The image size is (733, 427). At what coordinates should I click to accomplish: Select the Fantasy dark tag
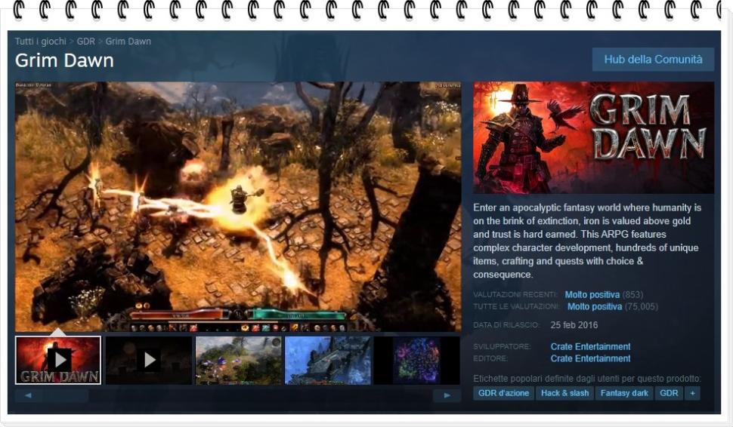click(624, 393)
